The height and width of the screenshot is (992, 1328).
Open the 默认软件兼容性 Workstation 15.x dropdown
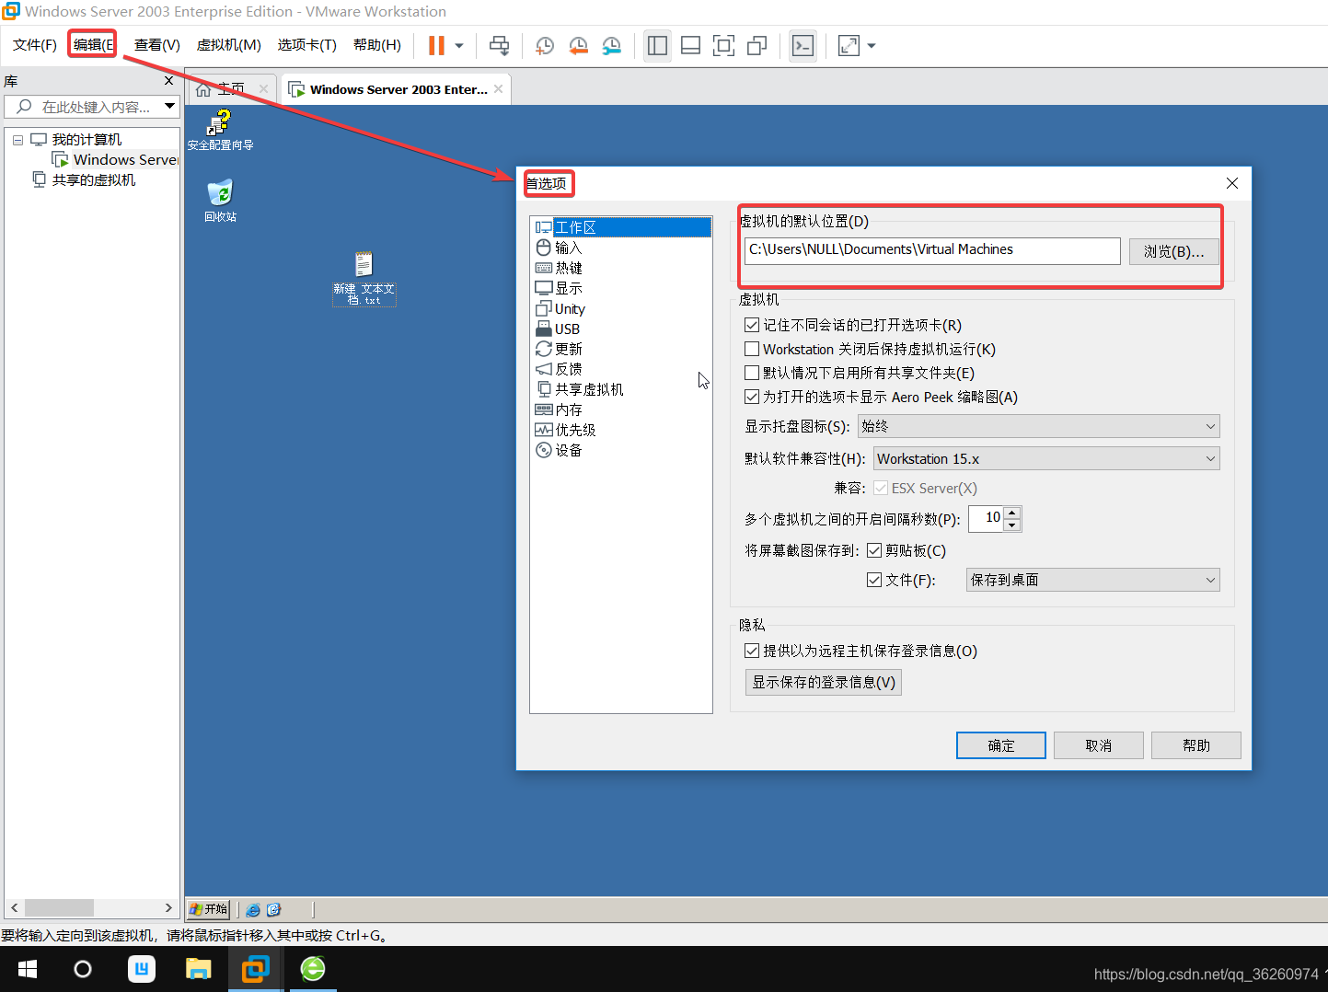[x=1046, y=458]
